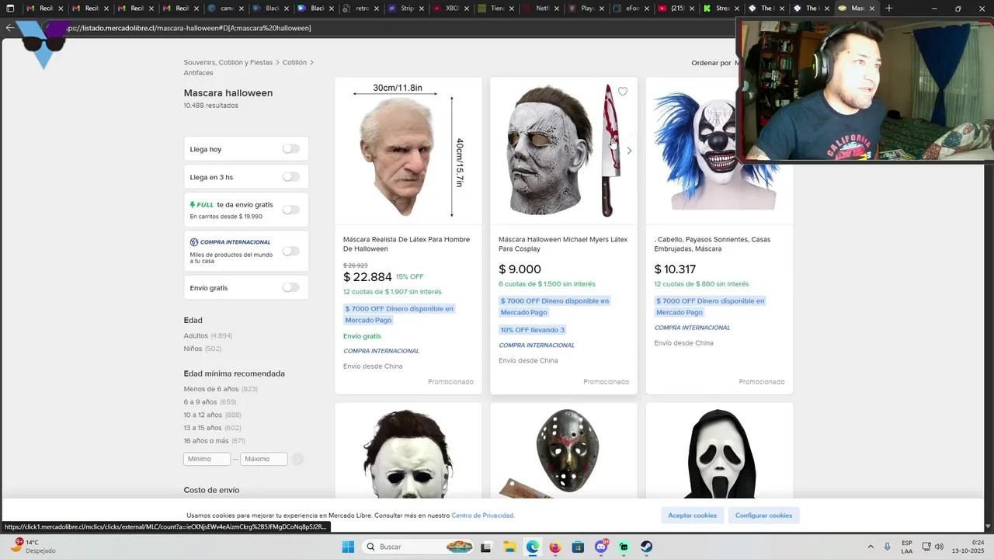Open File Explorer from taskbar
This screenshot has width=994, height=559.
[x=509, y=547]
